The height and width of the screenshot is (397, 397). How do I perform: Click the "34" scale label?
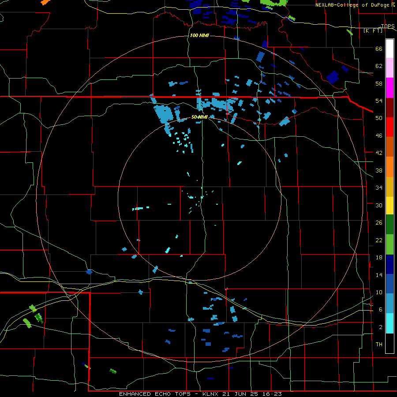tap(379, 188)
